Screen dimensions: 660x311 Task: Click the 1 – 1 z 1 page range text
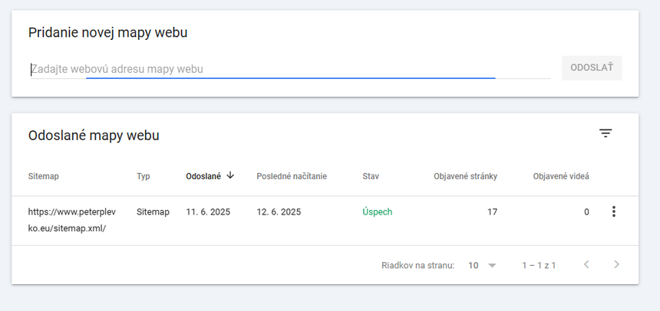[x=539, y=265]
